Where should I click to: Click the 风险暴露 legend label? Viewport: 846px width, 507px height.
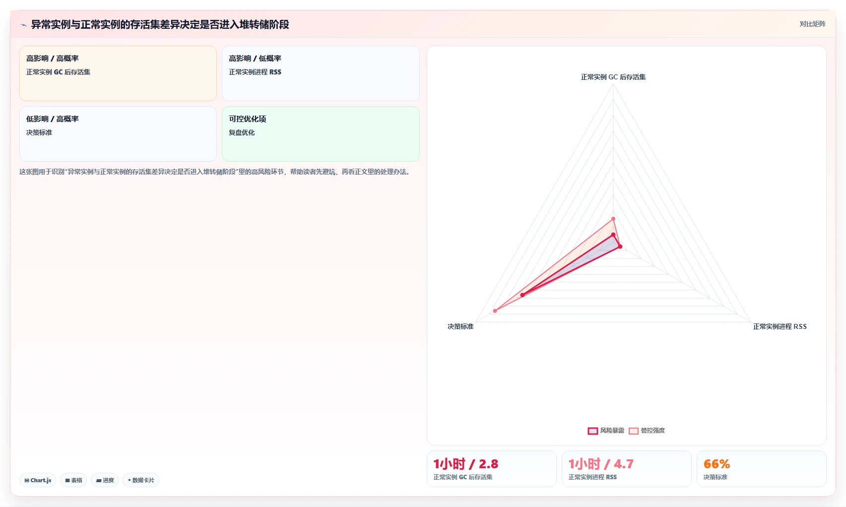[x=612, y=431]
